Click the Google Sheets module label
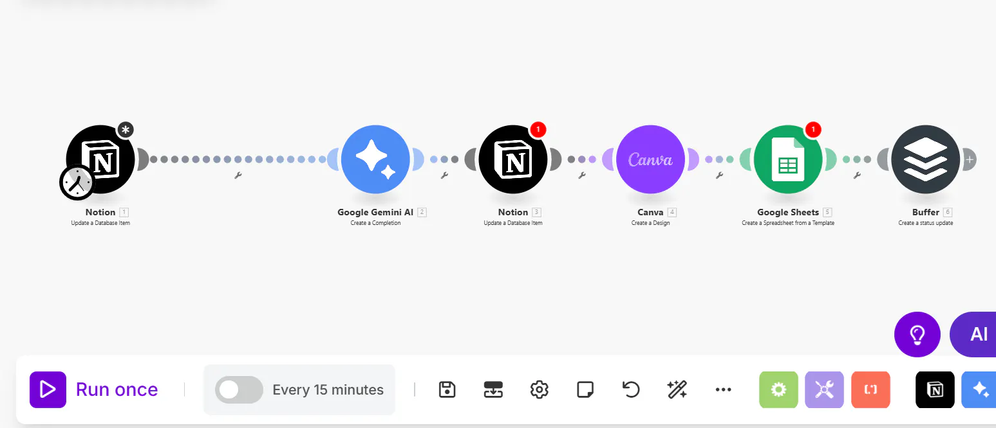The image size is (996, 428). [788, 212]
